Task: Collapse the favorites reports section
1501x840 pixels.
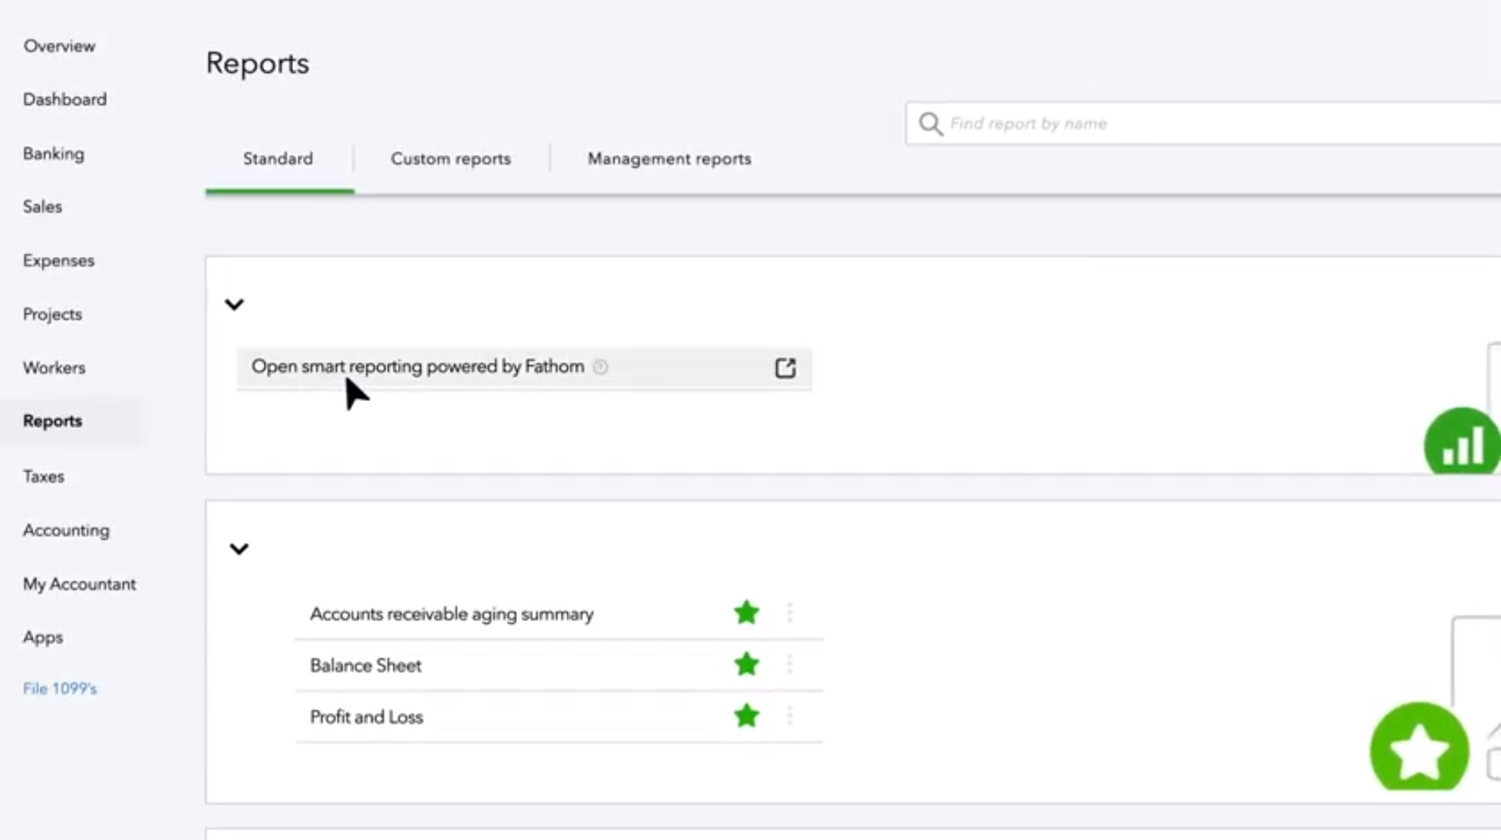Action: pos(239,549)
